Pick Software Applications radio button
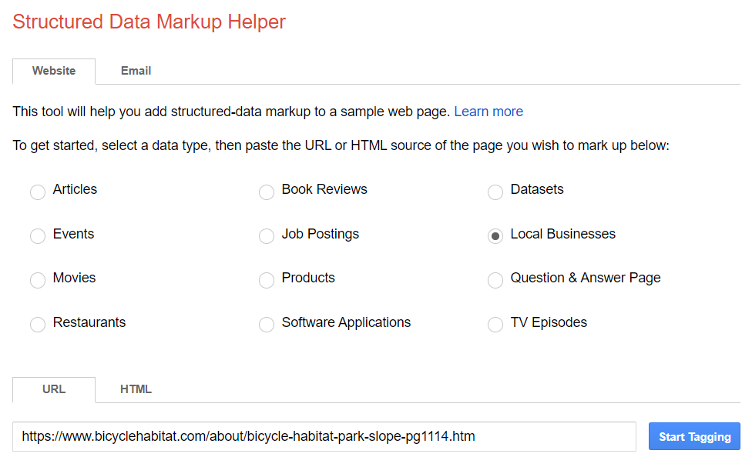 click(x=266, y=324)
